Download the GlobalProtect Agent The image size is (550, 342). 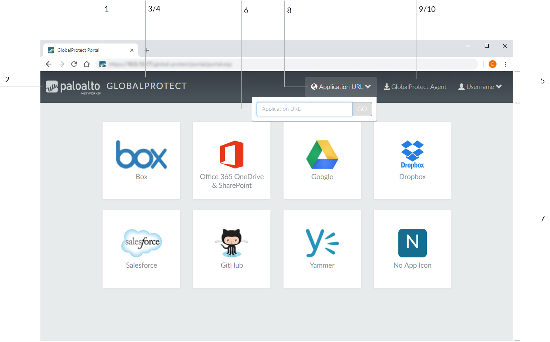coord(415,87)
